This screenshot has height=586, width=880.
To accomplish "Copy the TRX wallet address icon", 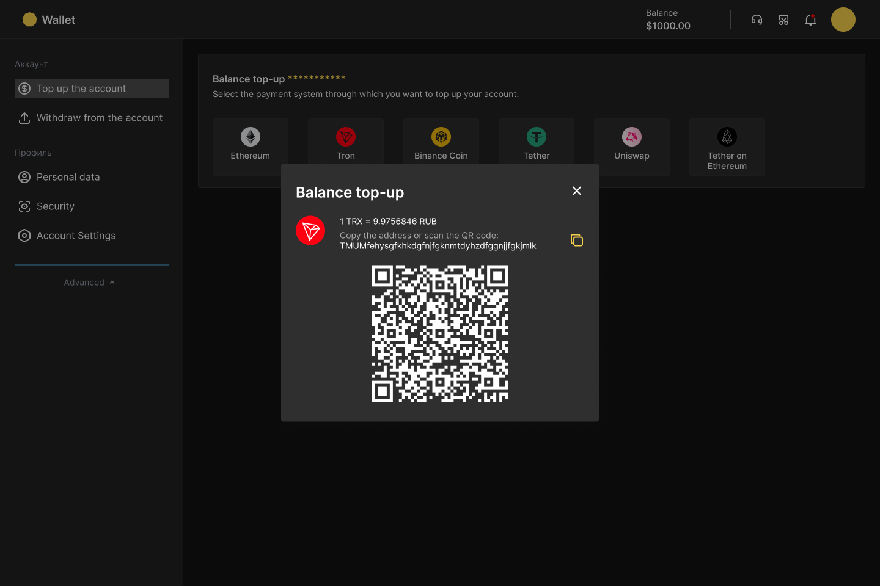I will (576, 240).
